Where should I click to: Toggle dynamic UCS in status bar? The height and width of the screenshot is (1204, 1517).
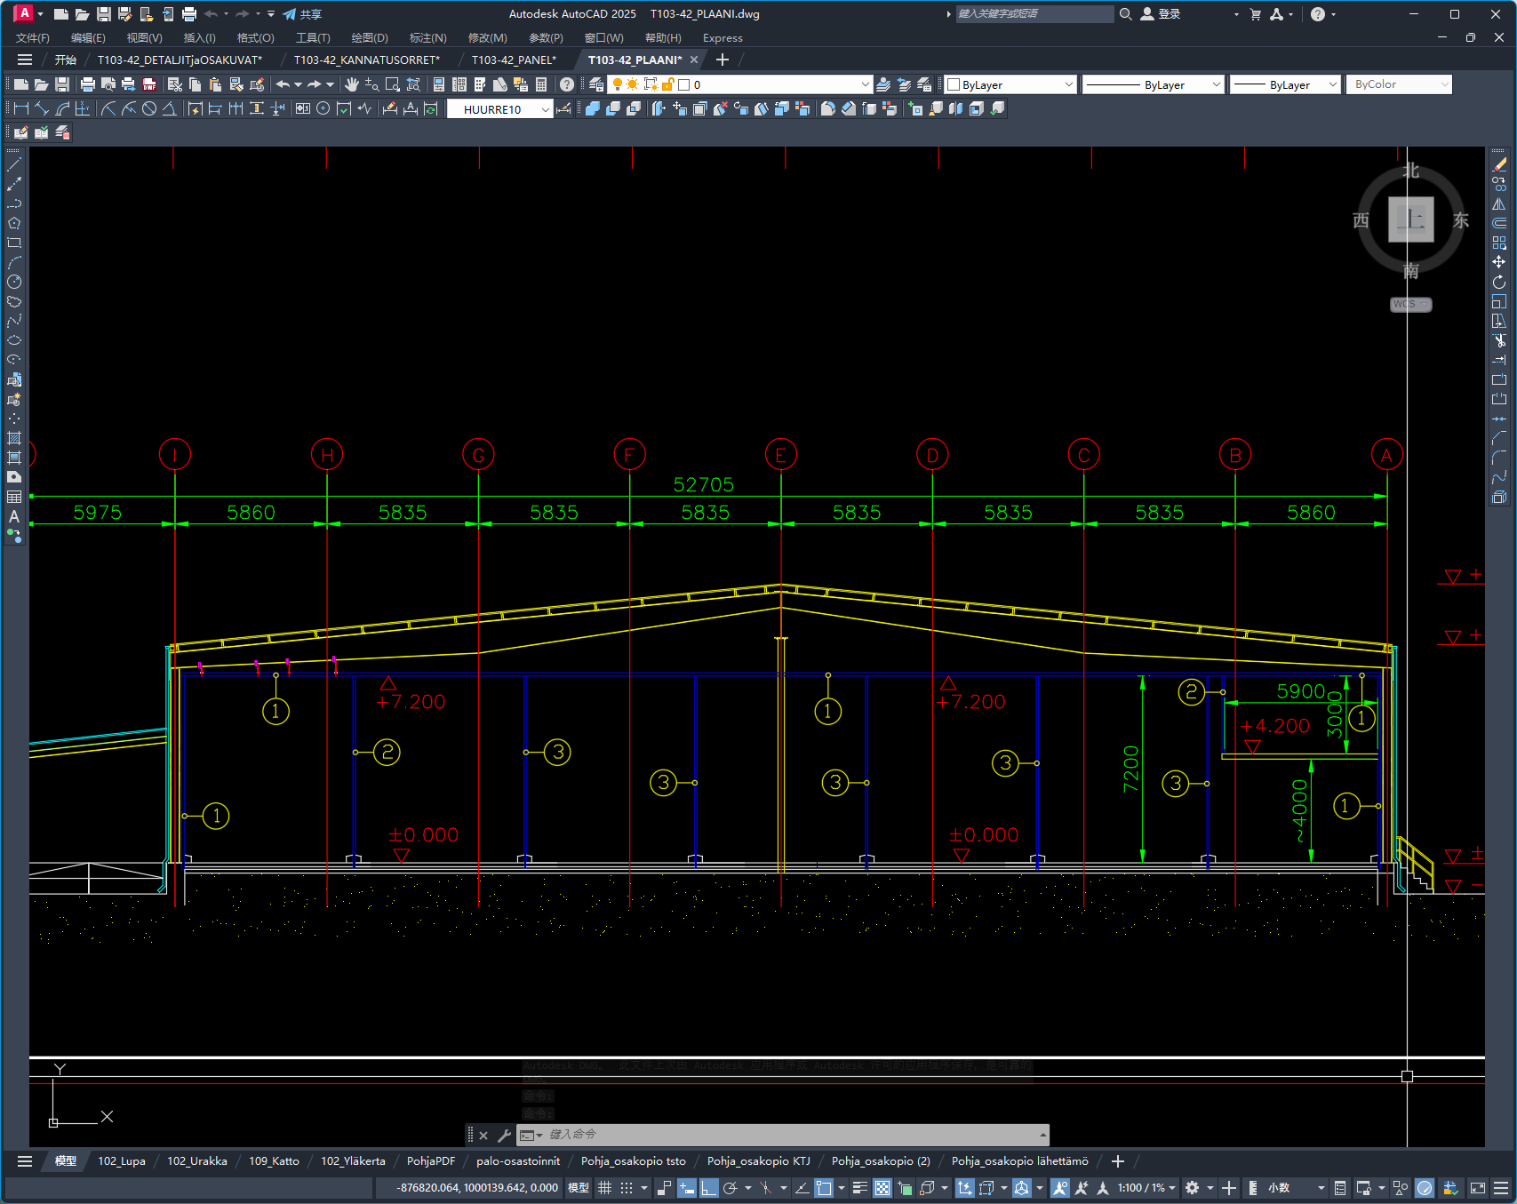coord(964,1188)
